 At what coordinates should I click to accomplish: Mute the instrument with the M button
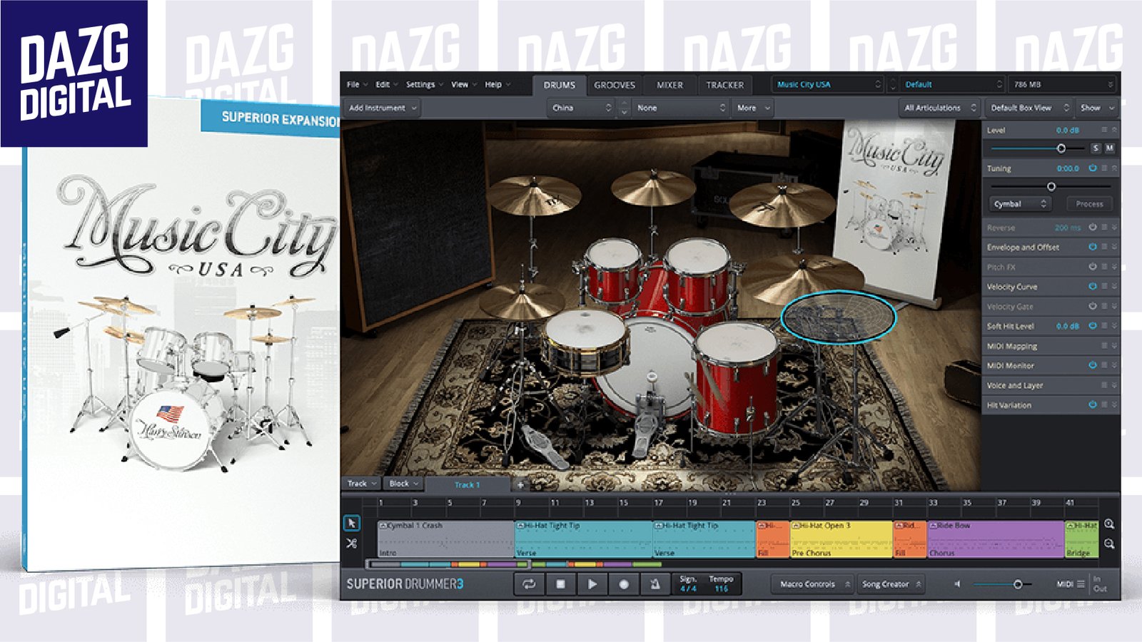point(1109,148)
